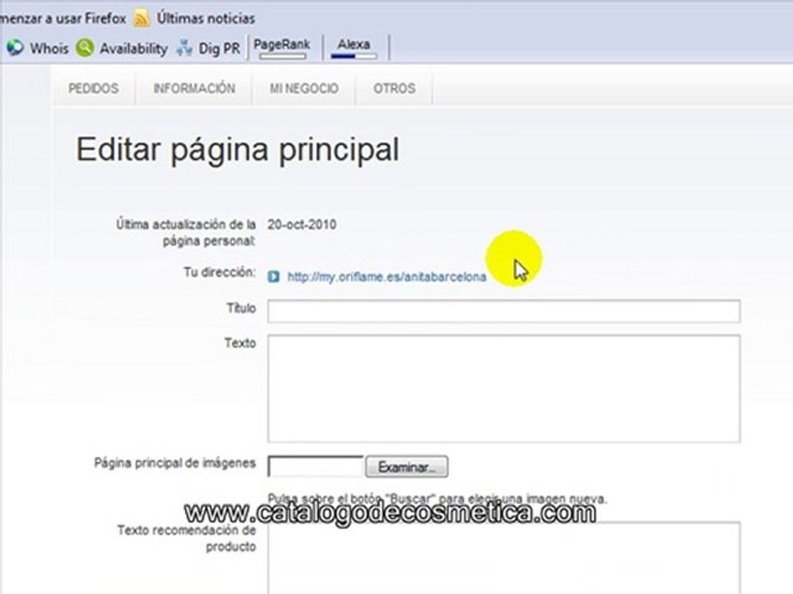This screenshot has height=594, width=793.
Task: Click the blue arrow icon beside Tu dirección
Action: (x=273, y=276)
